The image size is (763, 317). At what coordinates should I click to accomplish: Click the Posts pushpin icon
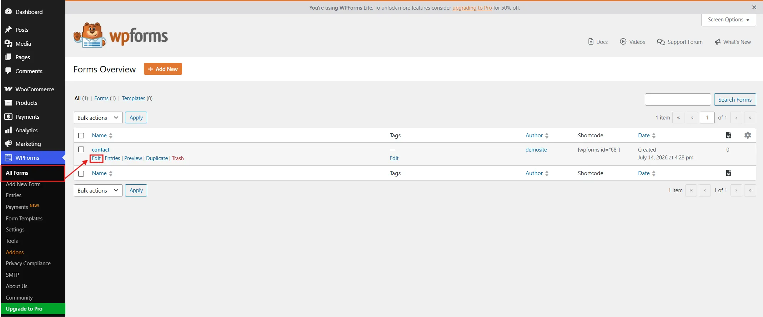[8, 30]
